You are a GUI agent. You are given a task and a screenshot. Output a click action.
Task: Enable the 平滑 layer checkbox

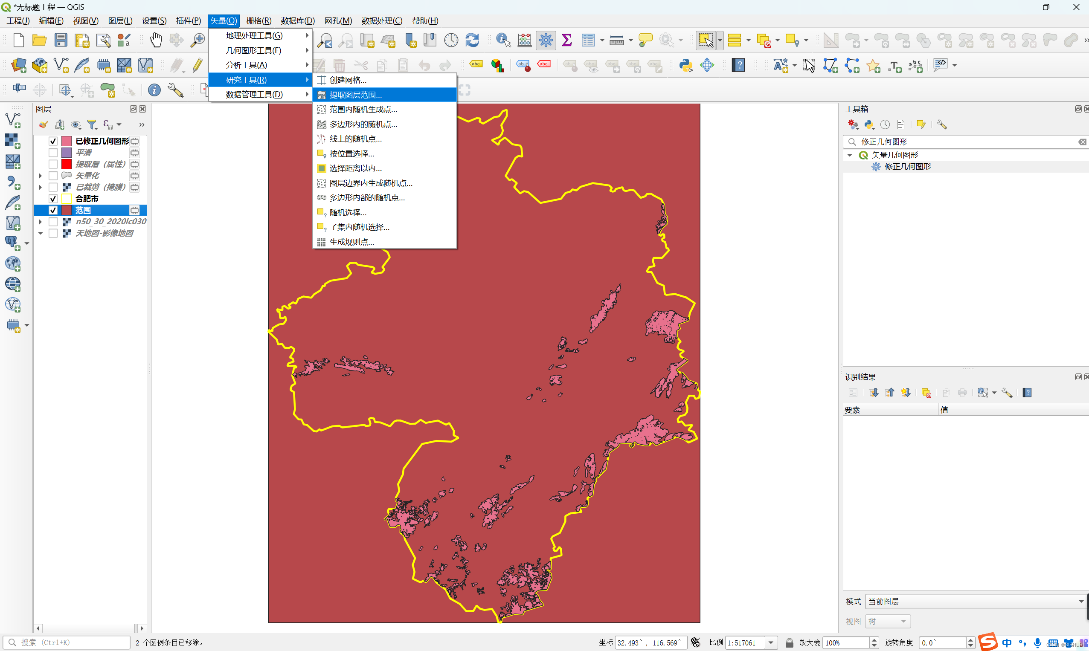tap(53, 153)
